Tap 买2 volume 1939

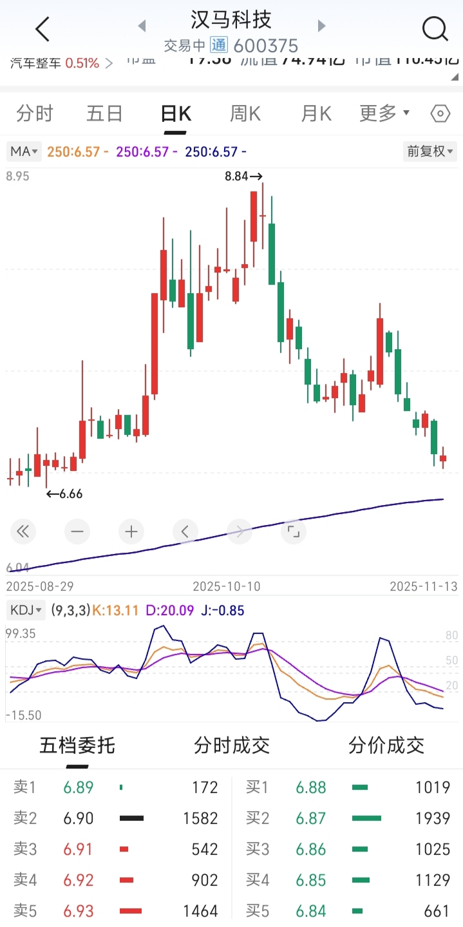[433, 818]
